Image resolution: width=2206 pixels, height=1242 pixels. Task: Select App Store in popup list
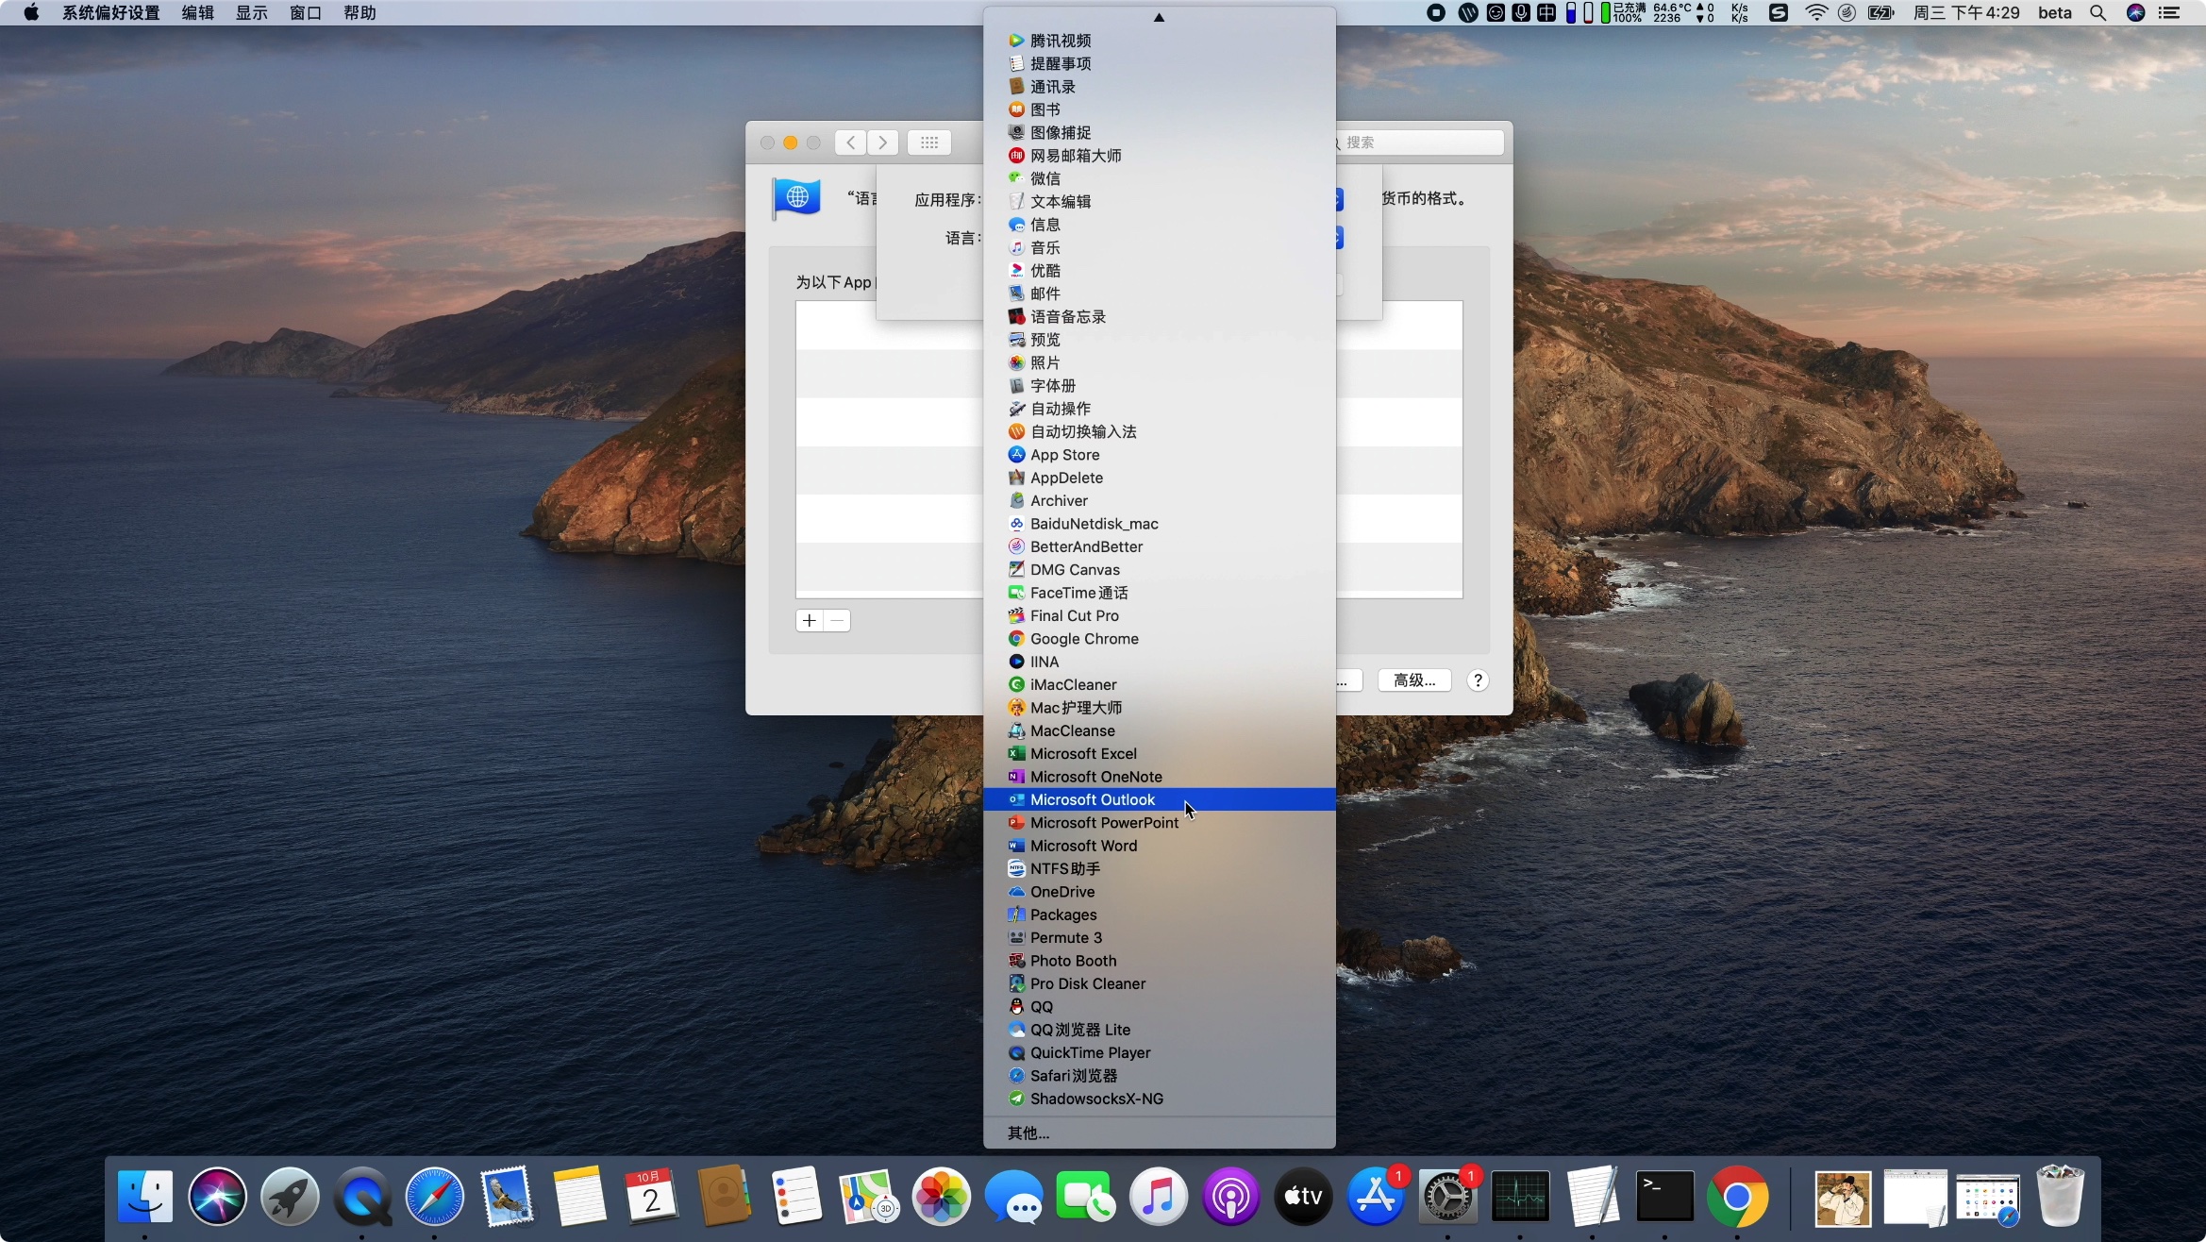[1159, 455]
